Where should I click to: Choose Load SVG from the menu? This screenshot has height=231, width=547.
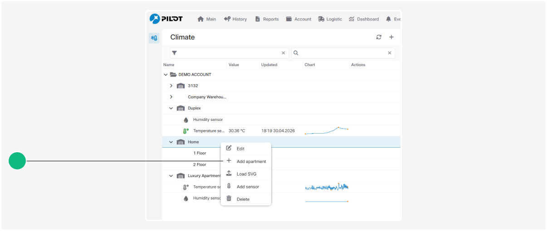[246, 174]
